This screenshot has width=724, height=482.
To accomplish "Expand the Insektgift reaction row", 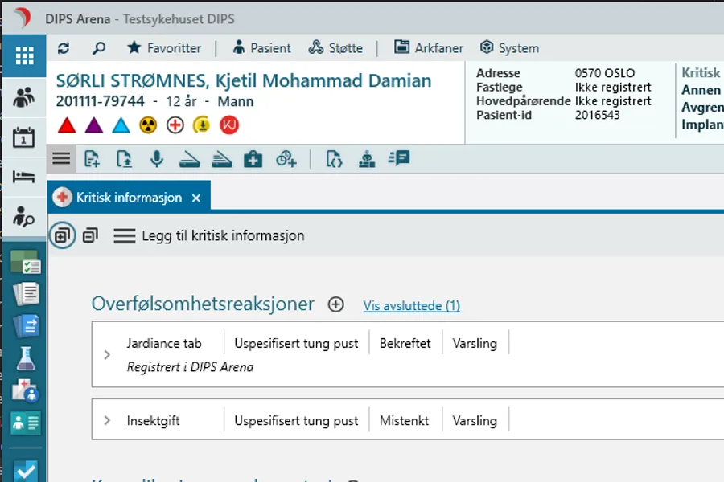I will pos(107,420).
